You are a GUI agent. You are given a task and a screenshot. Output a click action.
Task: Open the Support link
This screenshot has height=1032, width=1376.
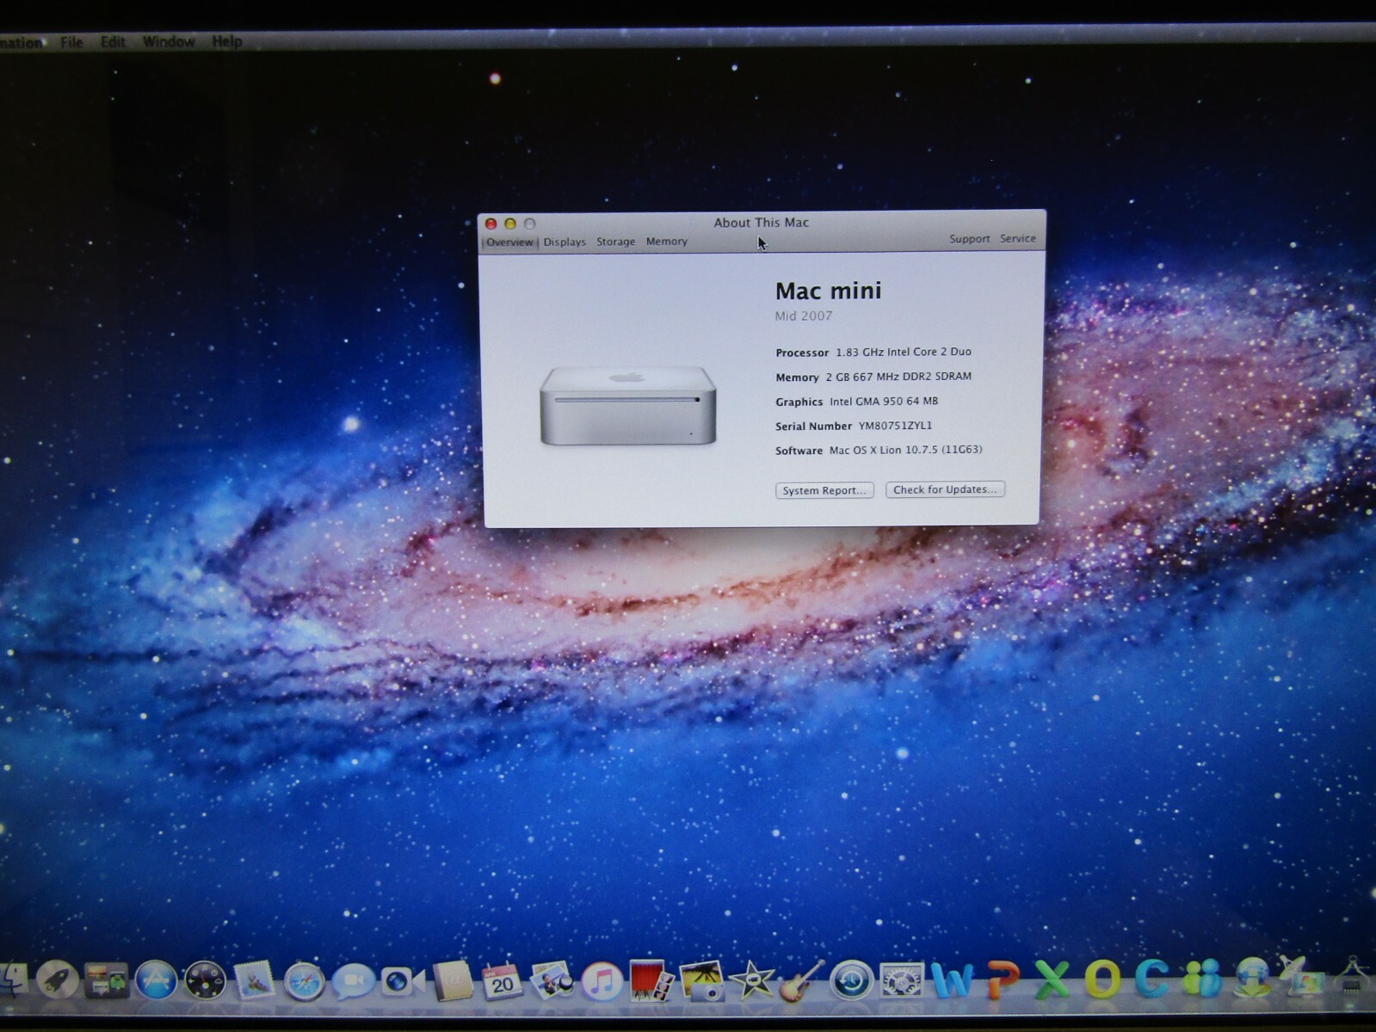970,239
